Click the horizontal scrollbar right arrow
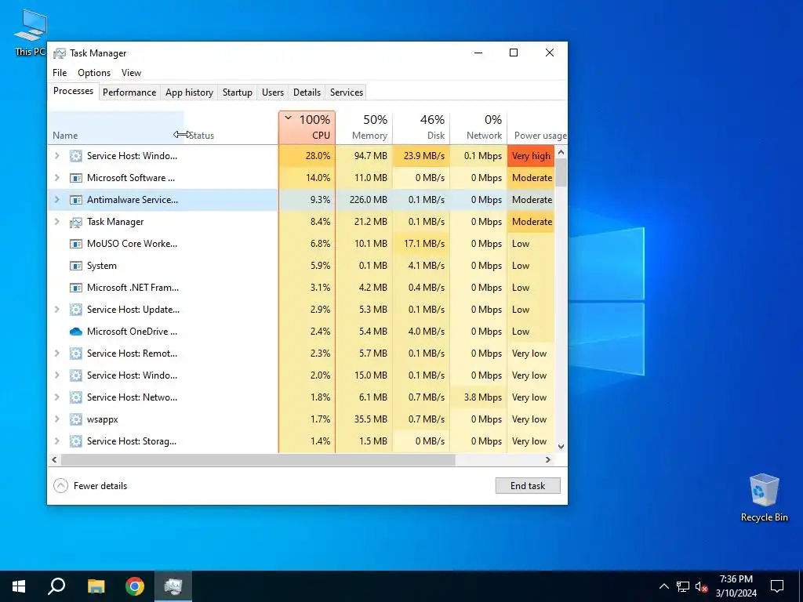 click(x=548, y=459)
